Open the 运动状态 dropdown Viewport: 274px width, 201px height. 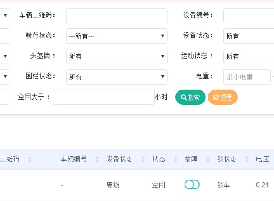tap(249, 56)
